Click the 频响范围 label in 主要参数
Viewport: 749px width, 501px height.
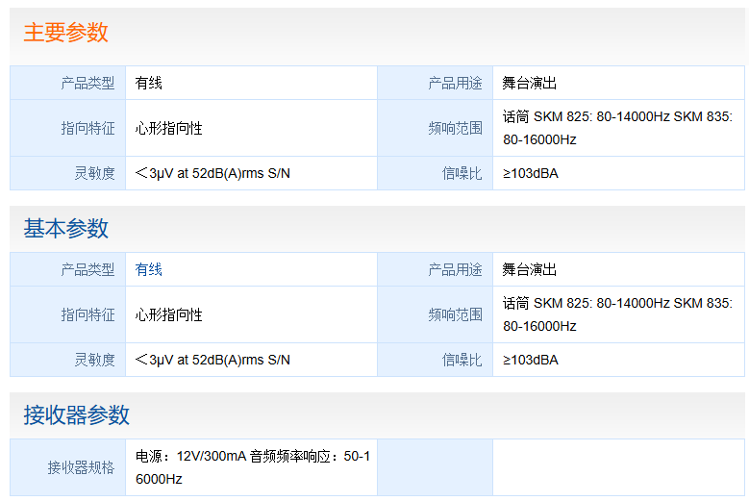pos(455,128)
